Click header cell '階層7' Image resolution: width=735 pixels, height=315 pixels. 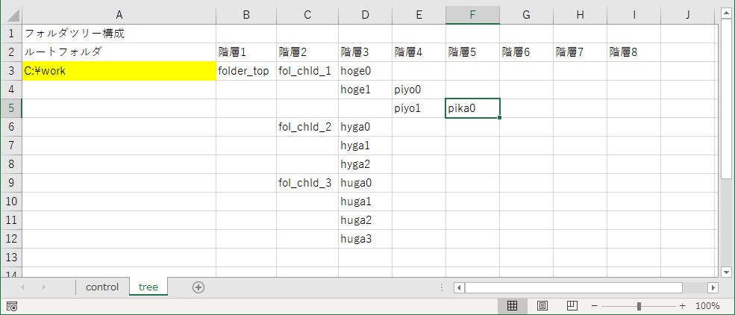[x=580, y=52]
